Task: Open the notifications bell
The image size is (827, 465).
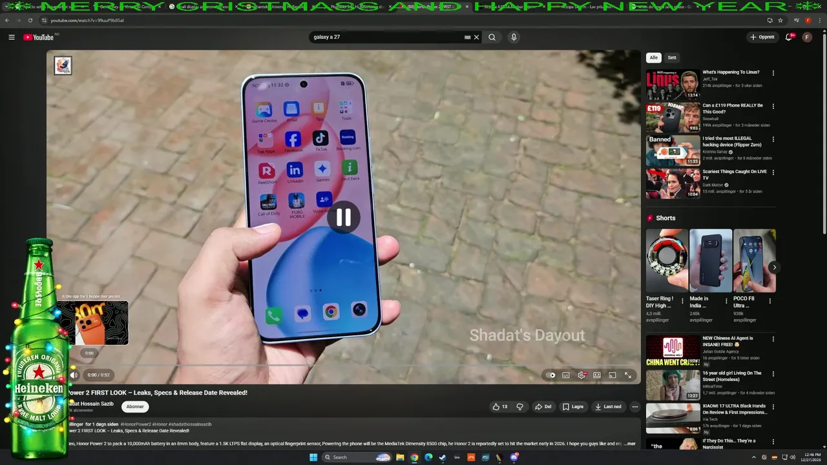Action: (x=789, y=37)
